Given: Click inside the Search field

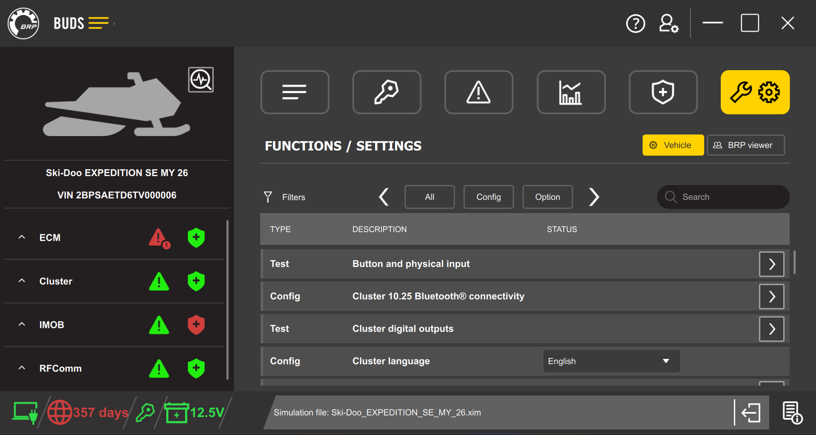Looking at the screenshot, I should [722, 196].
